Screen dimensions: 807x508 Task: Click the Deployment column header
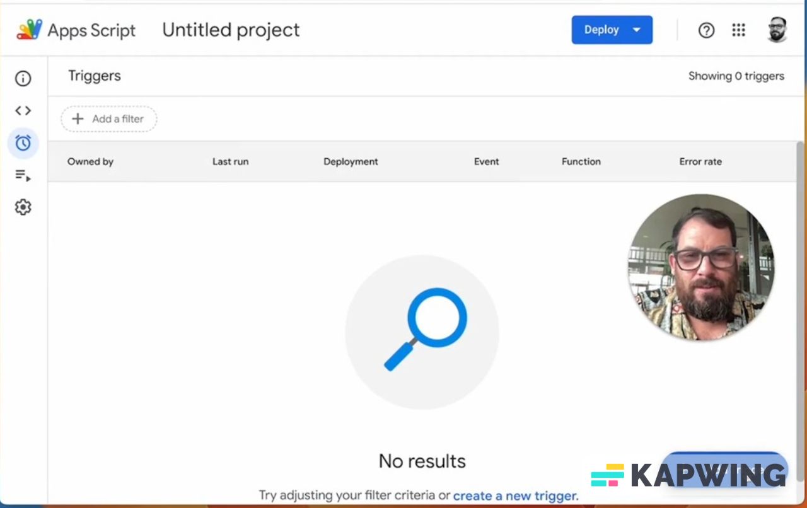coord(351,161)
